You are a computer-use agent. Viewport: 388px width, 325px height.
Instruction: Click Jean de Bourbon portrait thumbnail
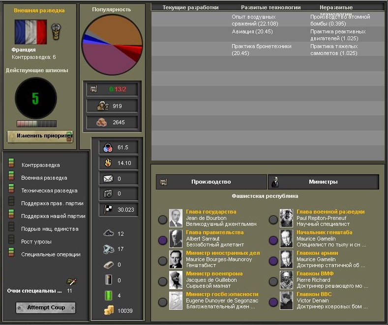tap(176, 218)
